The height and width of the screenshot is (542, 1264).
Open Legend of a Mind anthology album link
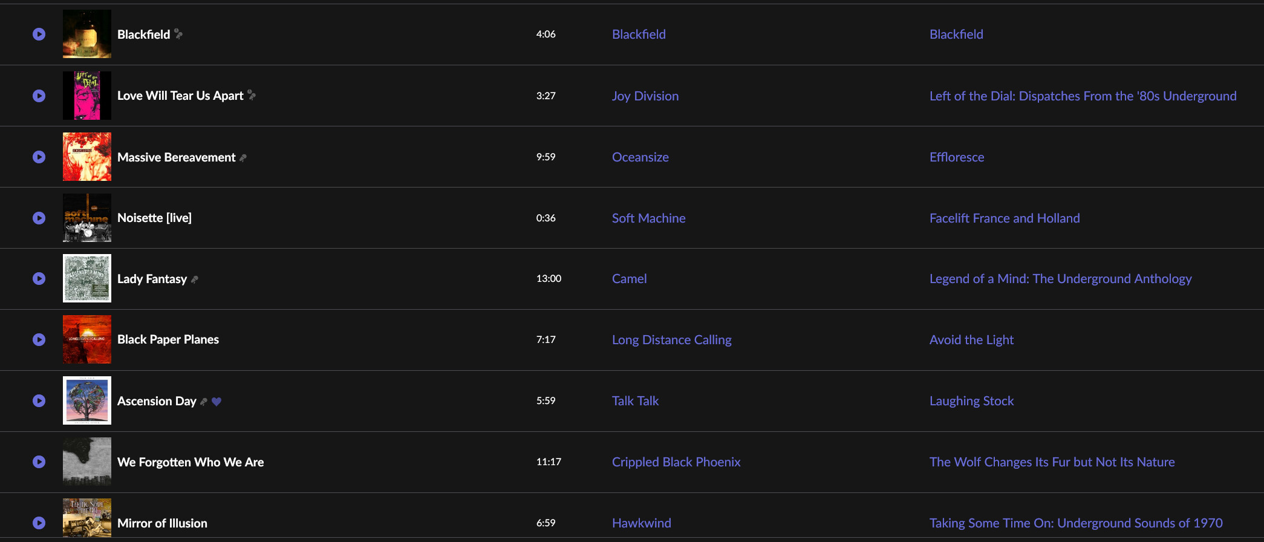[1060, 278]
